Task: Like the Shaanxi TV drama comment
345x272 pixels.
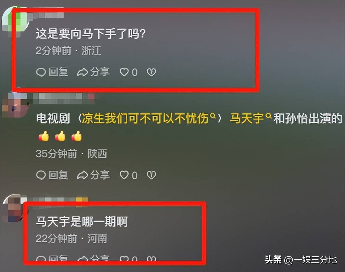Action: coord(128,175)
